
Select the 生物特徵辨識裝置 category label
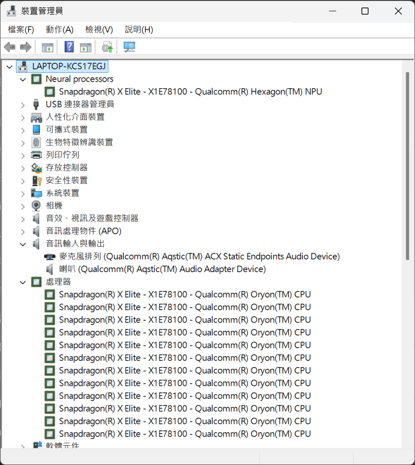79,143
